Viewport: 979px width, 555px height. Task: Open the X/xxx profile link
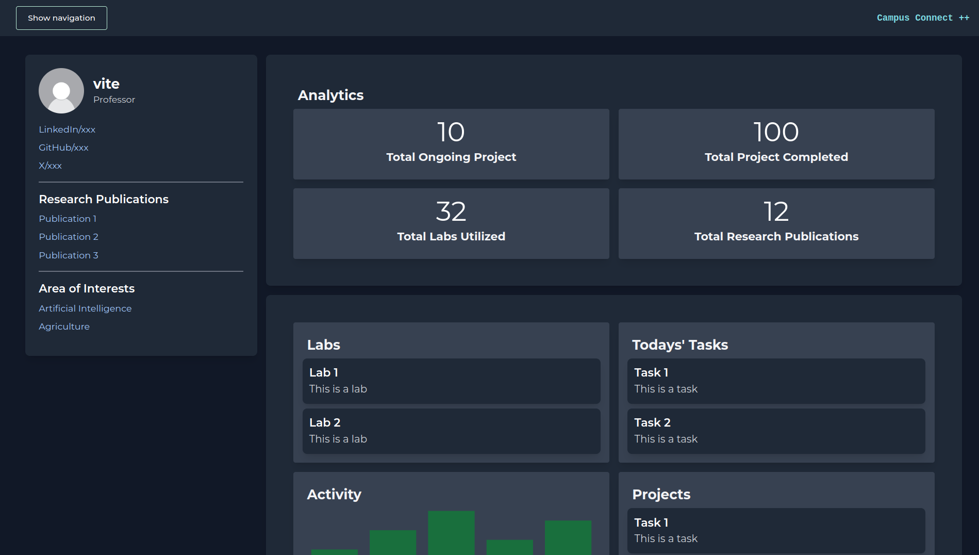coord(50,166)
